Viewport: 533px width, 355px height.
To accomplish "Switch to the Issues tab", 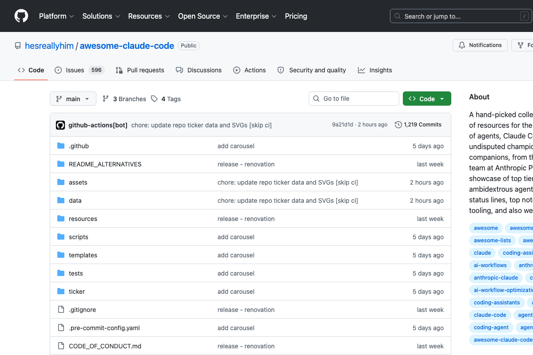I will pos(79,70).
